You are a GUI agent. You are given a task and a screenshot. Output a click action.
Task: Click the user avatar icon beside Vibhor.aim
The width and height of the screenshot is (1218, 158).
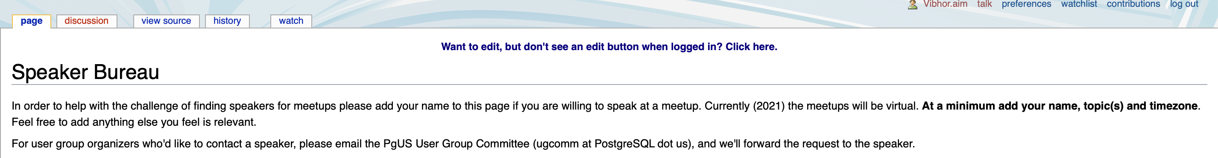click(x=913, y=4)
